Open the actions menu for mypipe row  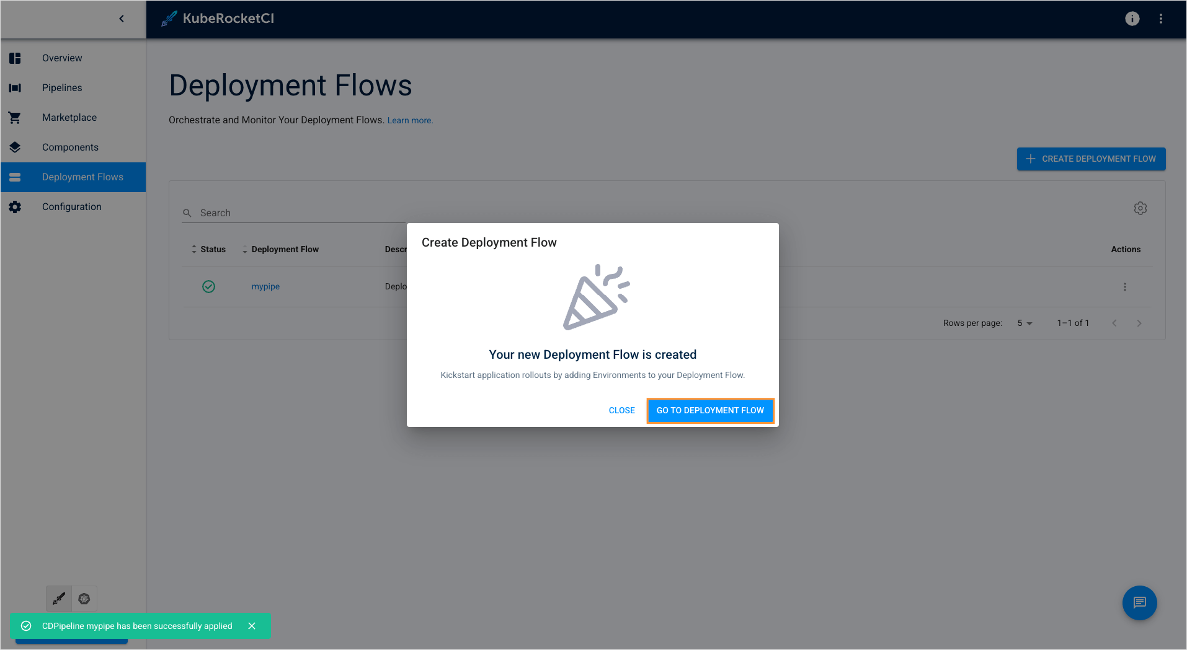(x=1124, y=286)
